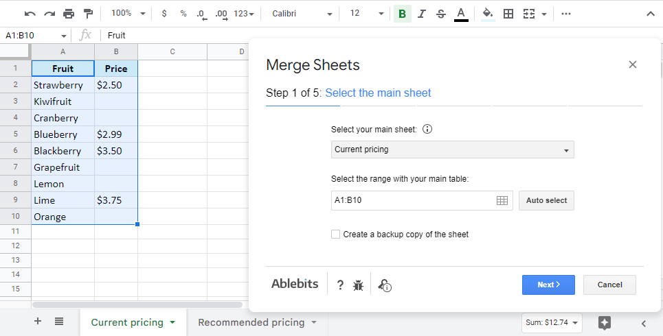Select column C header
Screen dimensions: 663x336
172,51
